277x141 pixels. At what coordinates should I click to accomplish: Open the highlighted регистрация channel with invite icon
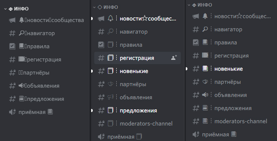point(138,58)
